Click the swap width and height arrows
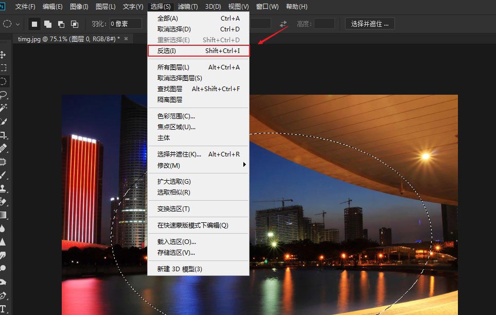 point(283,23)
